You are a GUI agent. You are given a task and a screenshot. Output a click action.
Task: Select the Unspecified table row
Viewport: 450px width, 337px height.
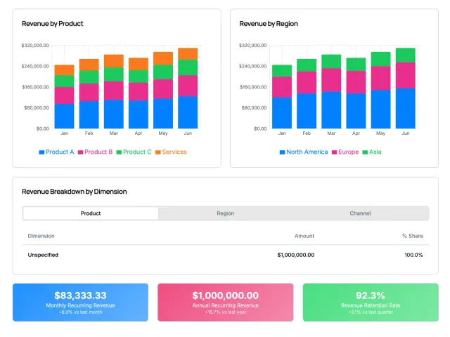225,255
